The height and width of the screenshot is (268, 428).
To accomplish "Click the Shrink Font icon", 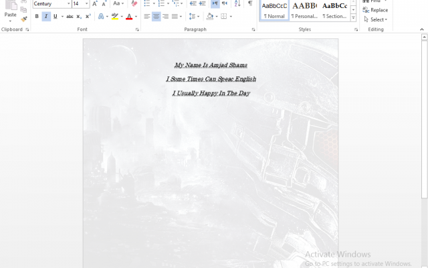I will click(x=104, y=3).
